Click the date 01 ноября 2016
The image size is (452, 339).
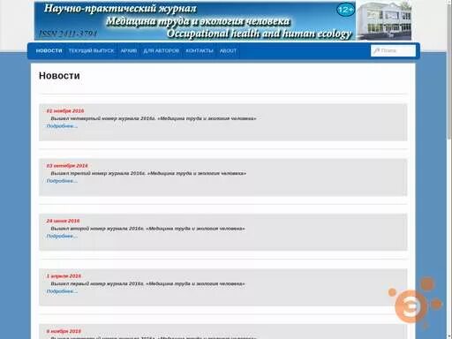tap(65, 111)
